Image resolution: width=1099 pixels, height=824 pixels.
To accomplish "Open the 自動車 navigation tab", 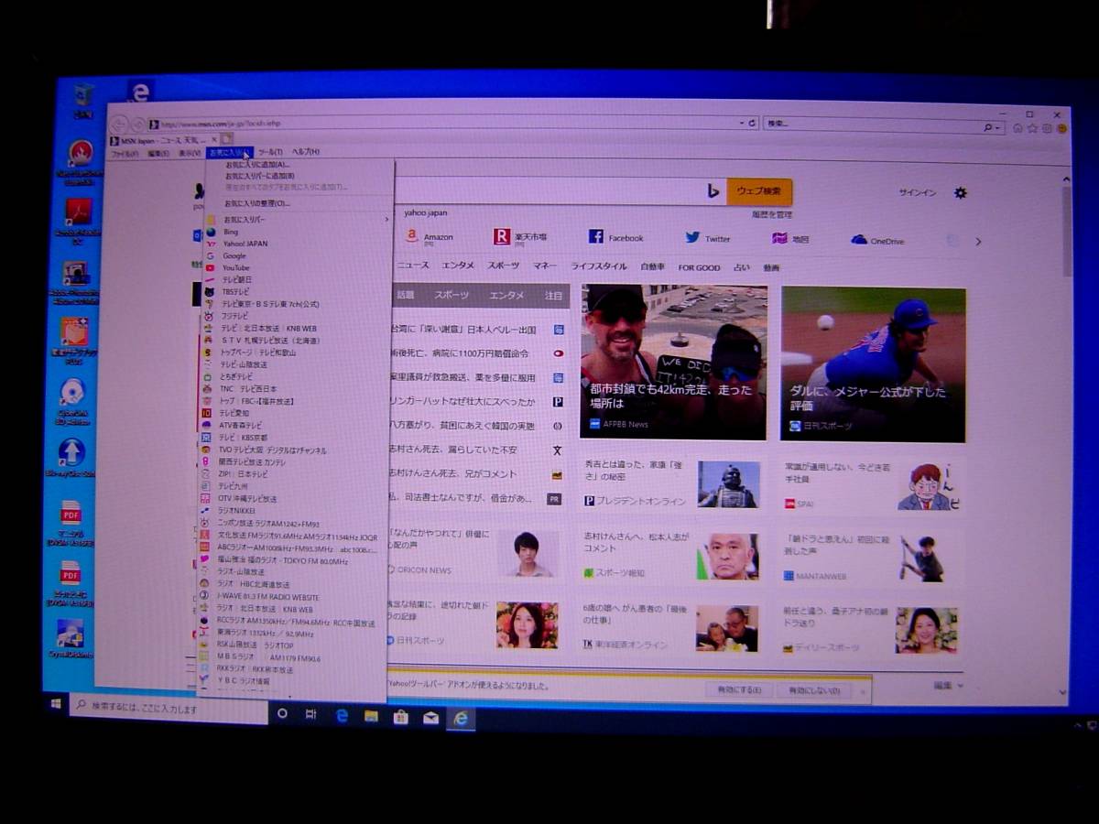I will (x=652, y=266).
